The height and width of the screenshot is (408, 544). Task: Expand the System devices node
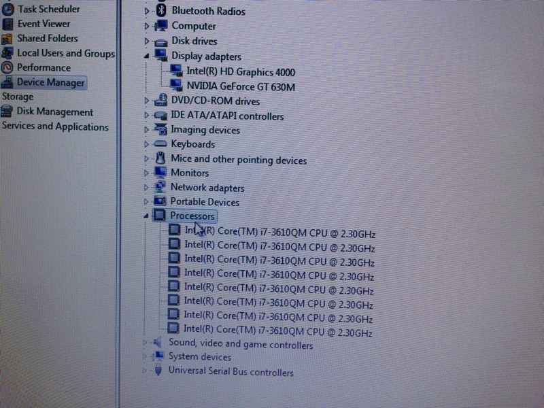click(x=146, y=356)
